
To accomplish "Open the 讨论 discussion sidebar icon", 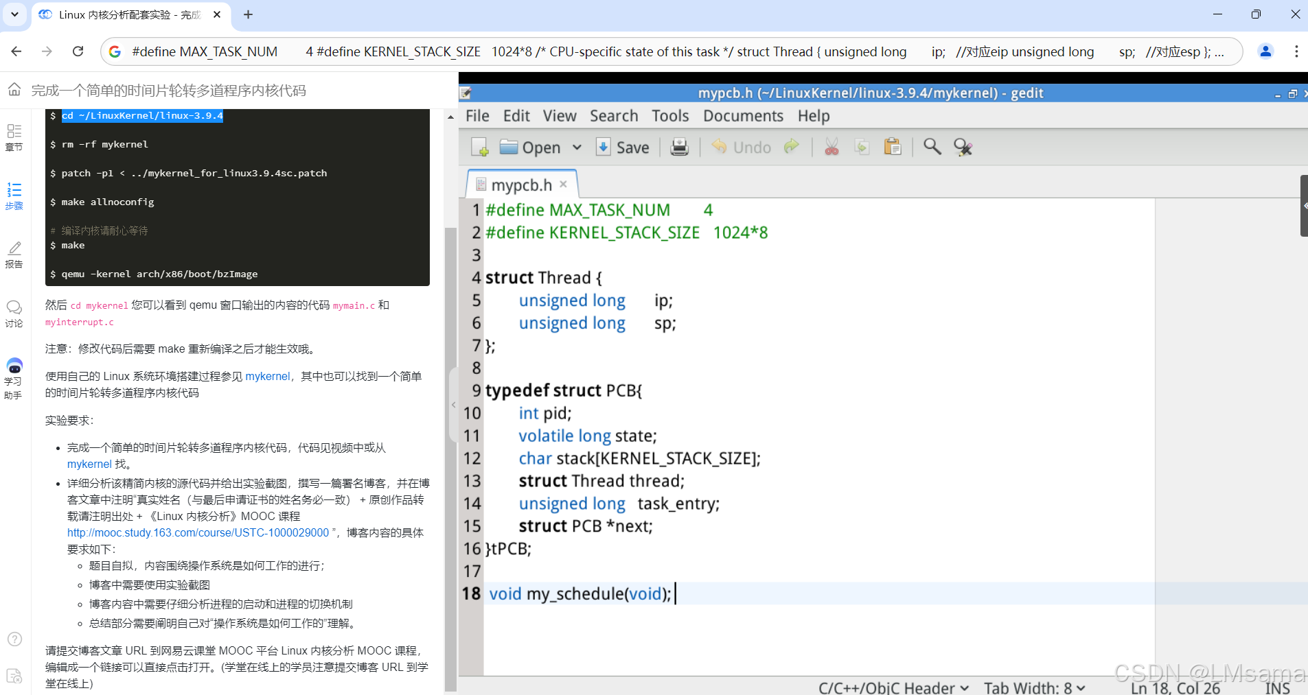I will [x=14, y=314].
